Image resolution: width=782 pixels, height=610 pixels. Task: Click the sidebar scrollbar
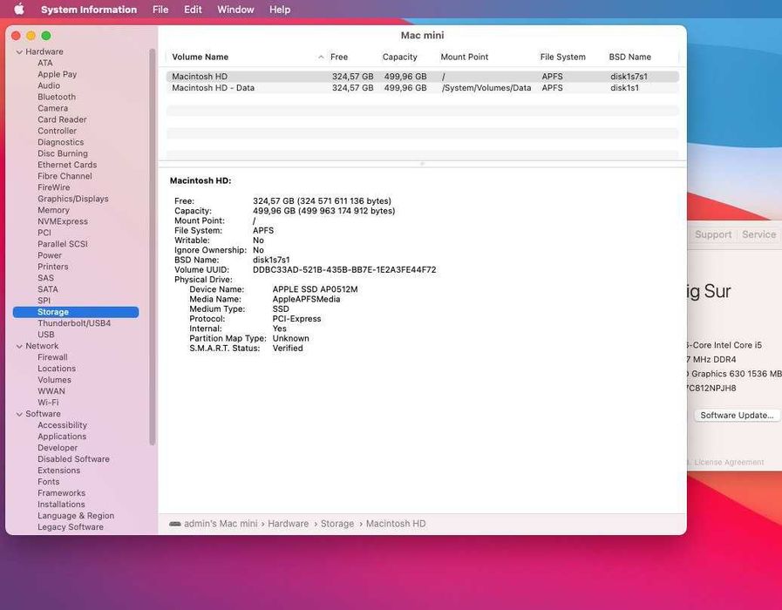(152, 247)
